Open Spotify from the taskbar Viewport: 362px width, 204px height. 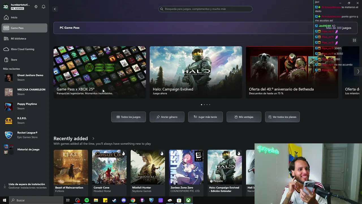tap(87, 200)
